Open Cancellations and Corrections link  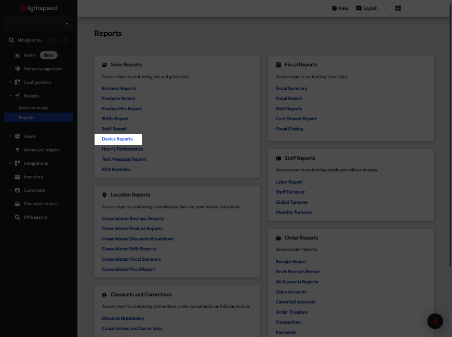[x=132, y=328]
